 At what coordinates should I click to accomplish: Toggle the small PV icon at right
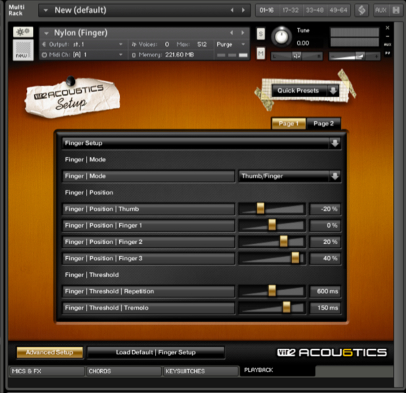pyautogui.click(x=387, y=53)
